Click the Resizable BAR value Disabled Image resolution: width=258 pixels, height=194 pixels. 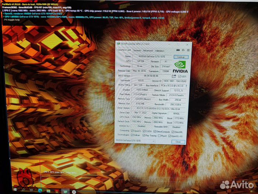pos(176,127)
